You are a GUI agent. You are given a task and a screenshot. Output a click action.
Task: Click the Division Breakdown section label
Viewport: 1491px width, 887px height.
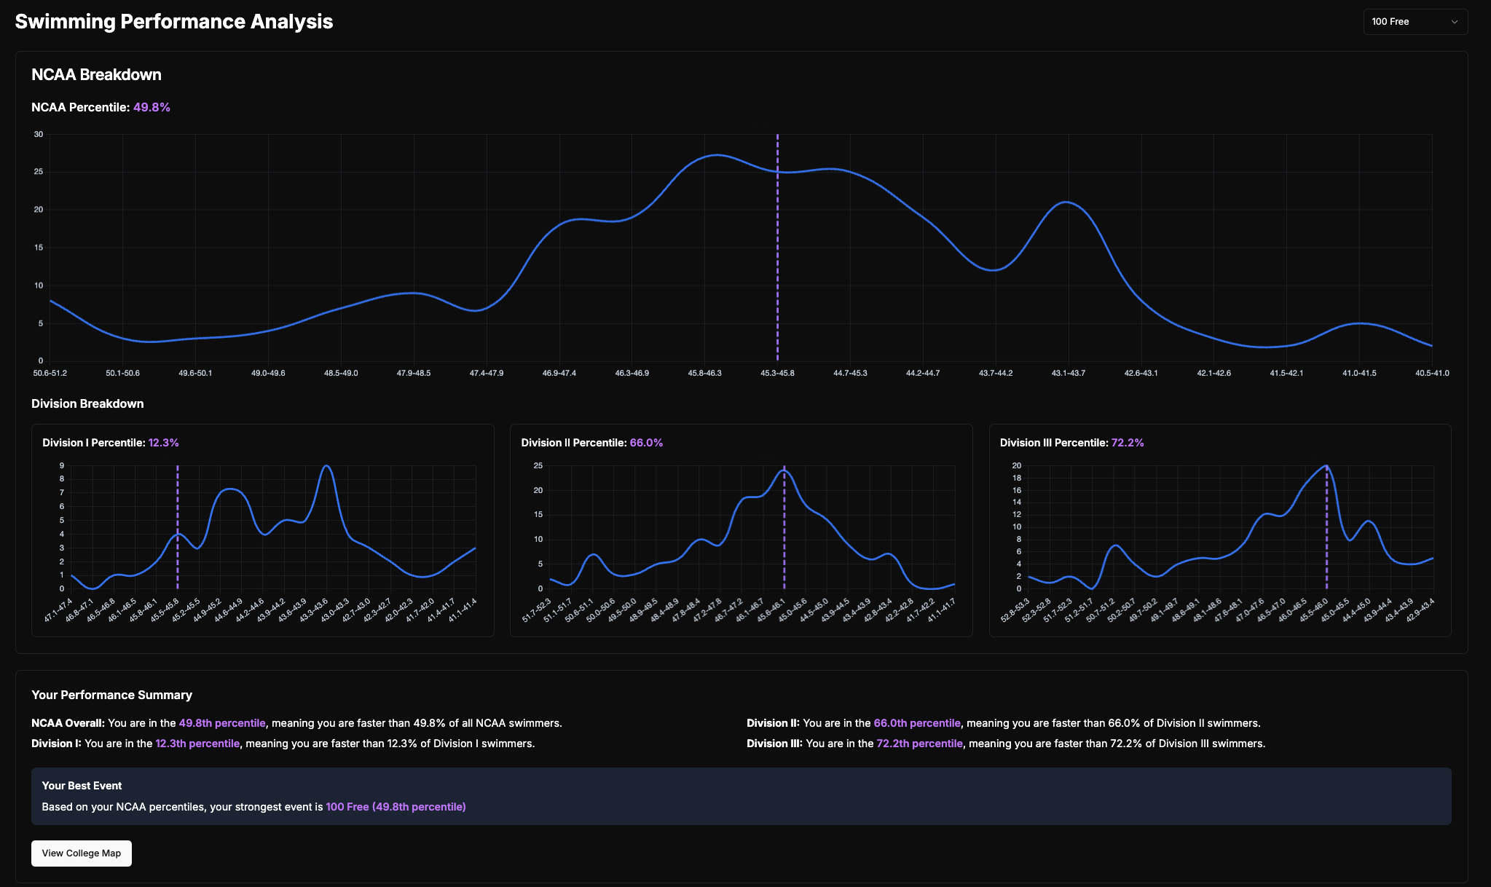click(87, 403)
